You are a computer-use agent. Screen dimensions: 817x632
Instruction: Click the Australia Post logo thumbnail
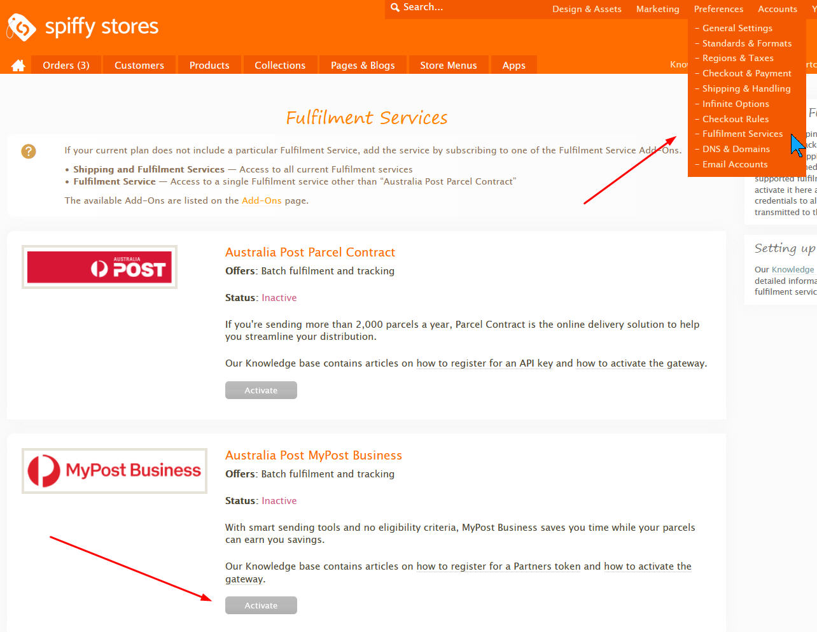tap(99, 267)
